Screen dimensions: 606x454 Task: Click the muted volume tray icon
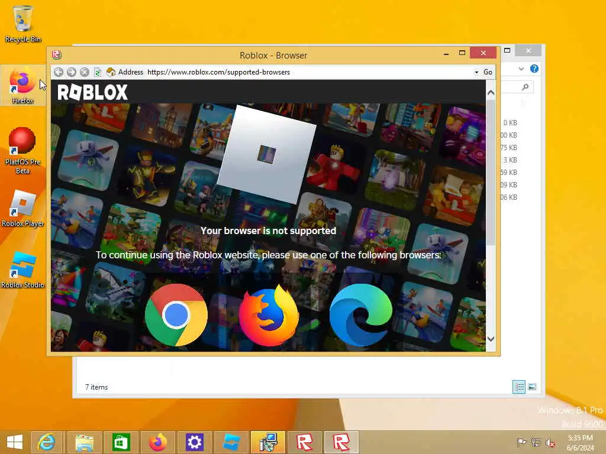[550, 442]
